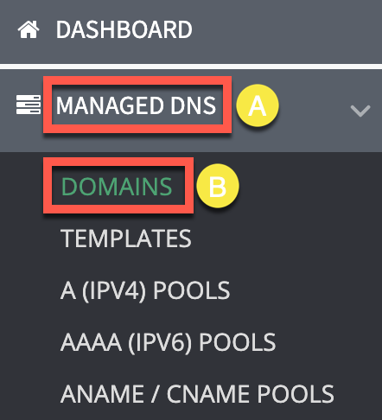Screen dimensions: 382x420
Task: Go to the Templates submenu entry
Action: pyautogui.click(x=126, y=239)
